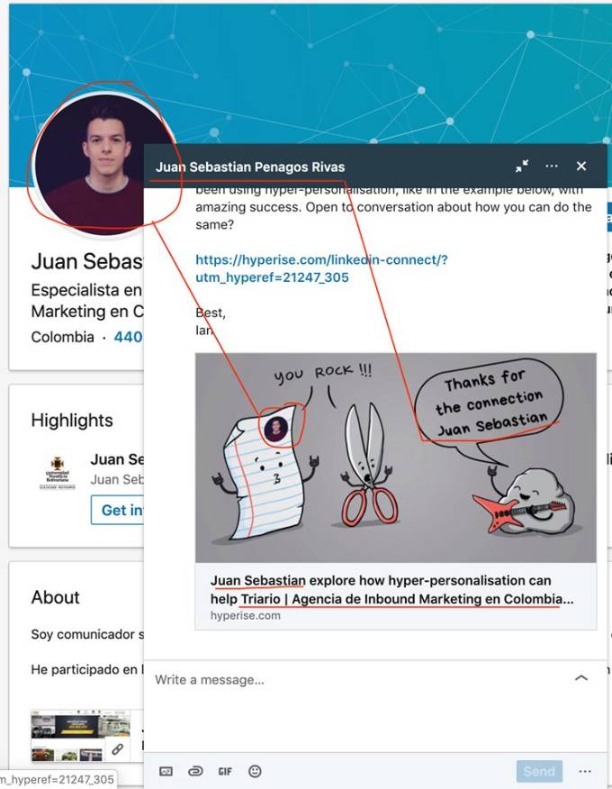Send the message with Send button
Viewport: 612px width, 789px height.
(x=539, y=771)
